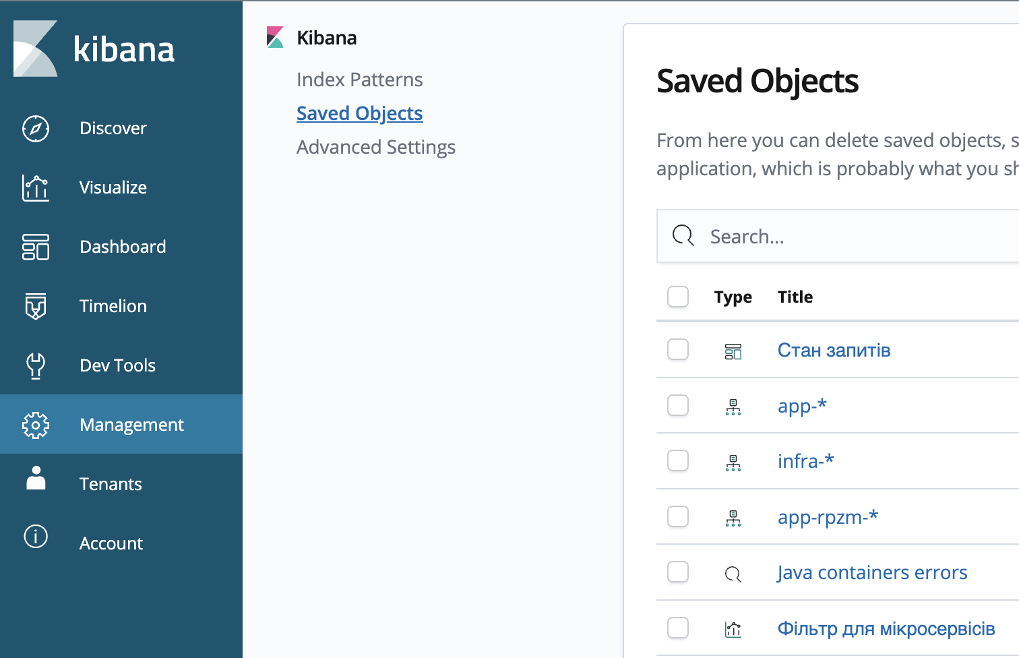Open Advanced Settings
1019x658 pixels.
[376, 147]
